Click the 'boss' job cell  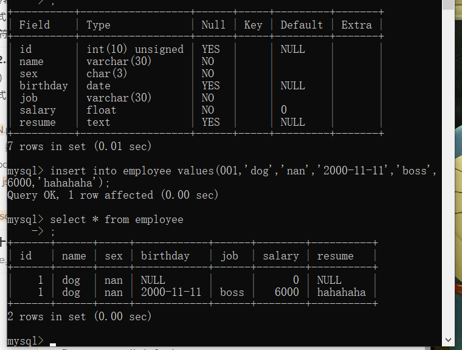pos(232,292)
